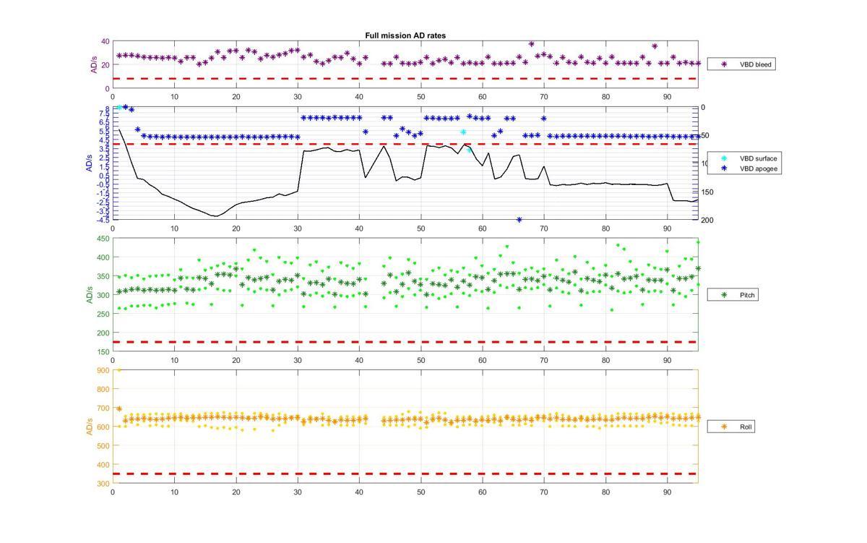This screenshot has width=867, height=543.
Task: Click the "20" y-tick on the VBD bleed plot
Action: coord(105,64)
